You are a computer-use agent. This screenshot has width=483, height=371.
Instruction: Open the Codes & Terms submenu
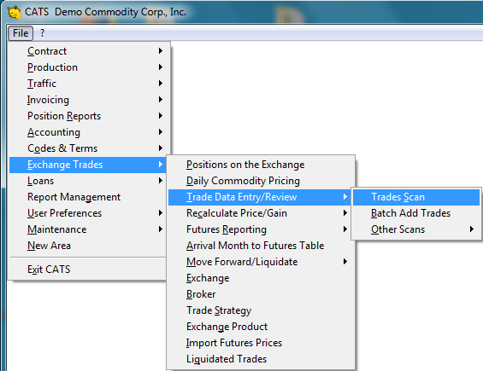pos(88,148)
